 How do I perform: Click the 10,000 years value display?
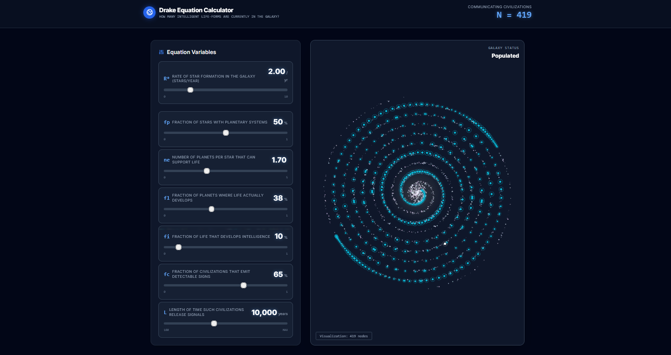click(264, 312)
